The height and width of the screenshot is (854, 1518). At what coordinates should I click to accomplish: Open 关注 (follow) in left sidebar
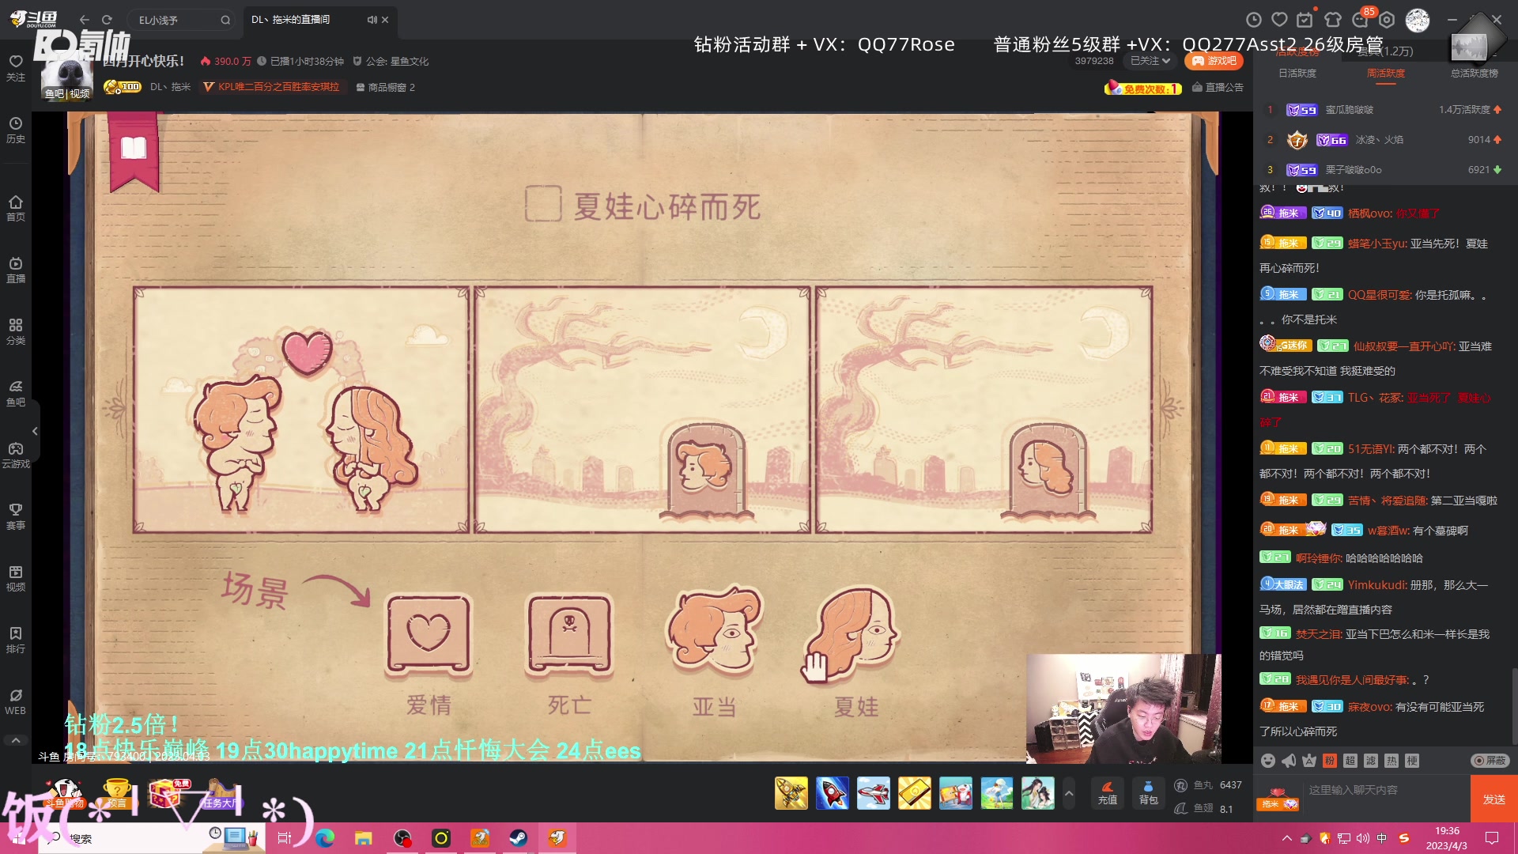(16, 68)
